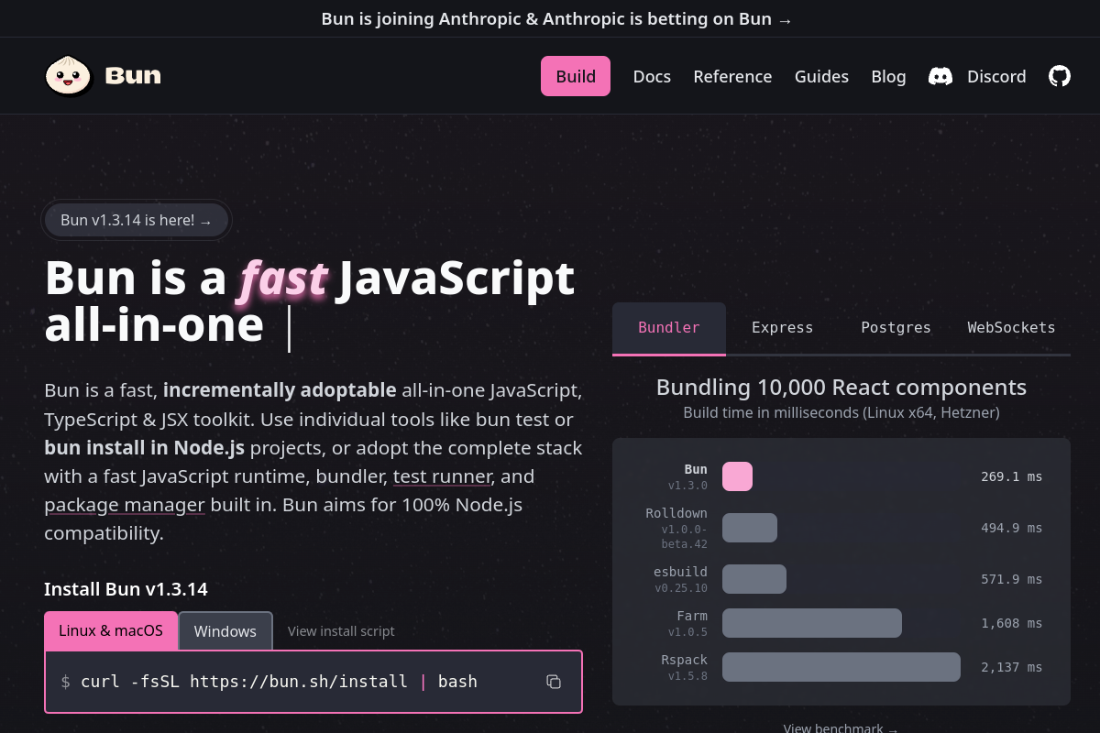The width and height of the screenshot is (1100, 733).
Task: Click the "494.9 ms" value
Action: pyautogui.click(x=1011, y=528)
